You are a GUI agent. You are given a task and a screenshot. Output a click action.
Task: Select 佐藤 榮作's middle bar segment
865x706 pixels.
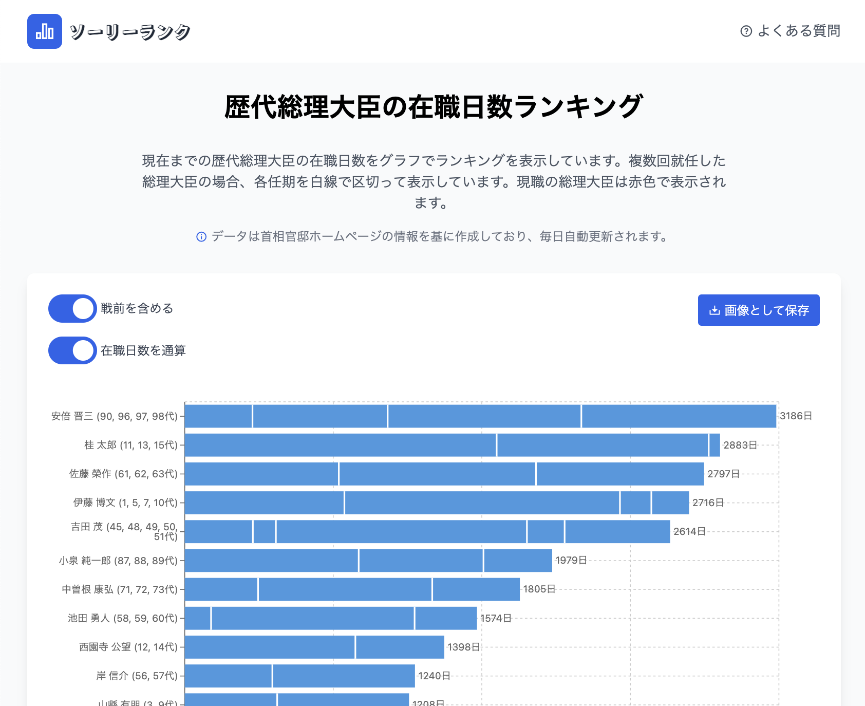coord(437,474)
